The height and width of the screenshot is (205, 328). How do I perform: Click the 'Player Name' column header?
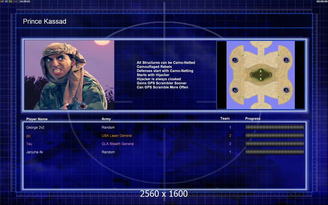click(37, 119)
